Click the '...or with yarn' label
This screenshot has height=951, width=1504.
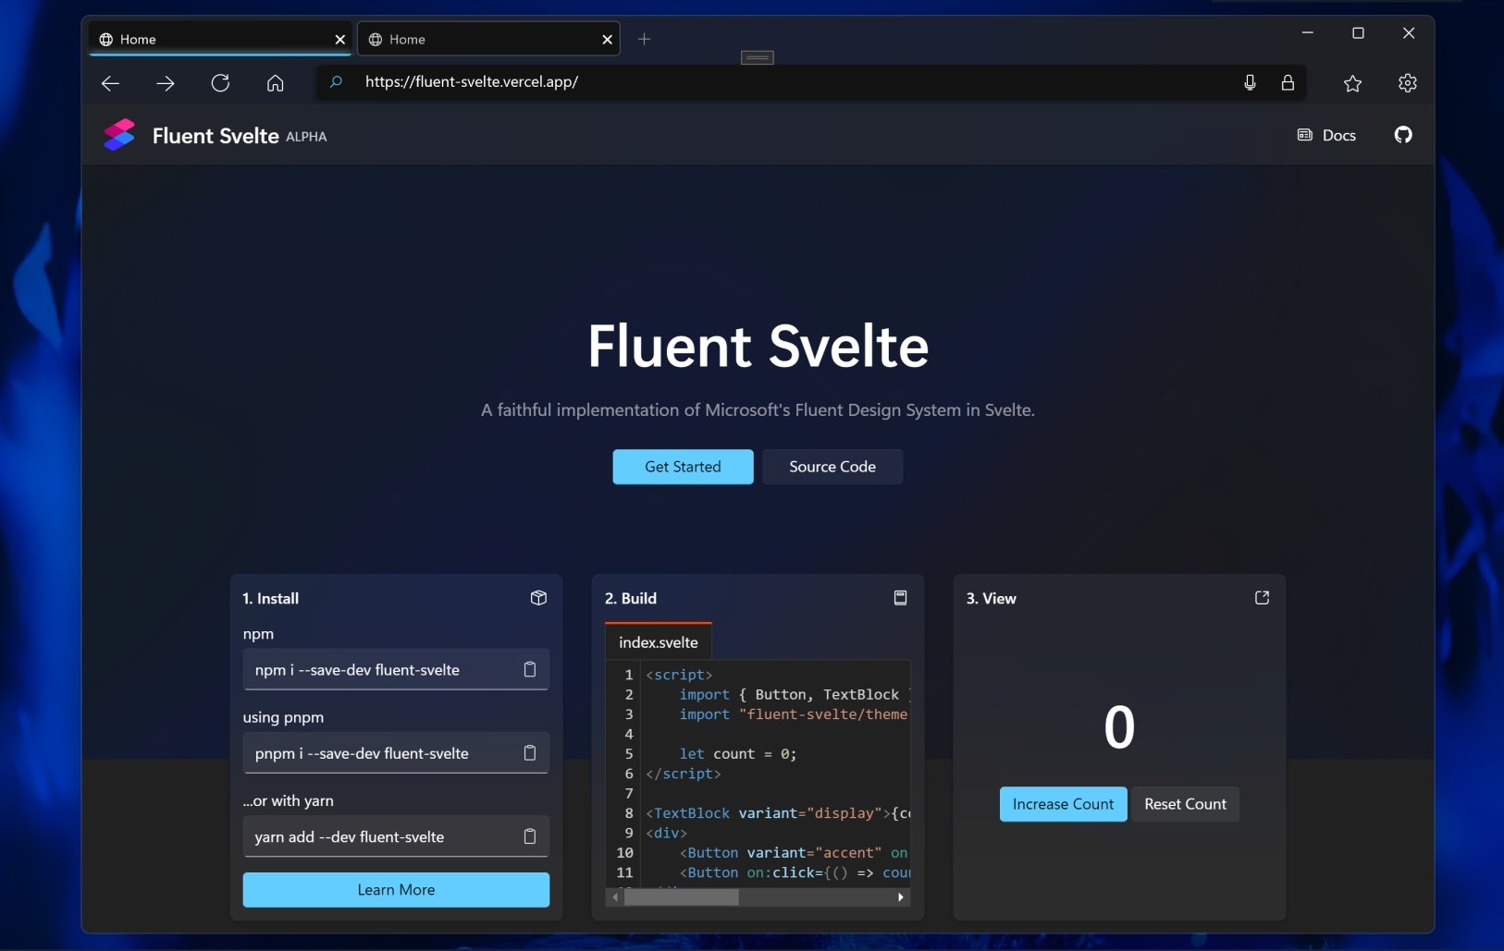pyautogui.click(x=288, y=800)
